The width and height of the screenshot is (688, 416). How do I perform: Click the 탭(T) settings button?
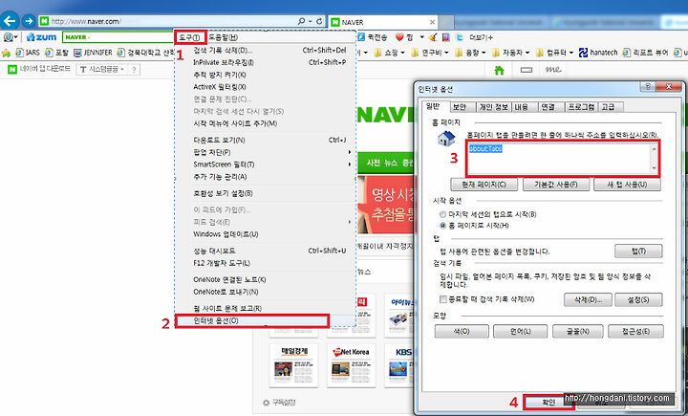638,252
